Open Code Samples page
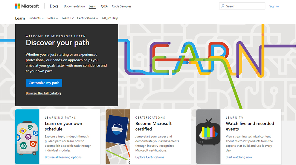The width and height of the screenshot is (296, 165). pos(122,6)
